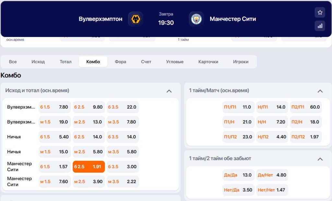
Task: Select Манчестер Сити м 1.5 odds 7.60
Action: (54, 182)
